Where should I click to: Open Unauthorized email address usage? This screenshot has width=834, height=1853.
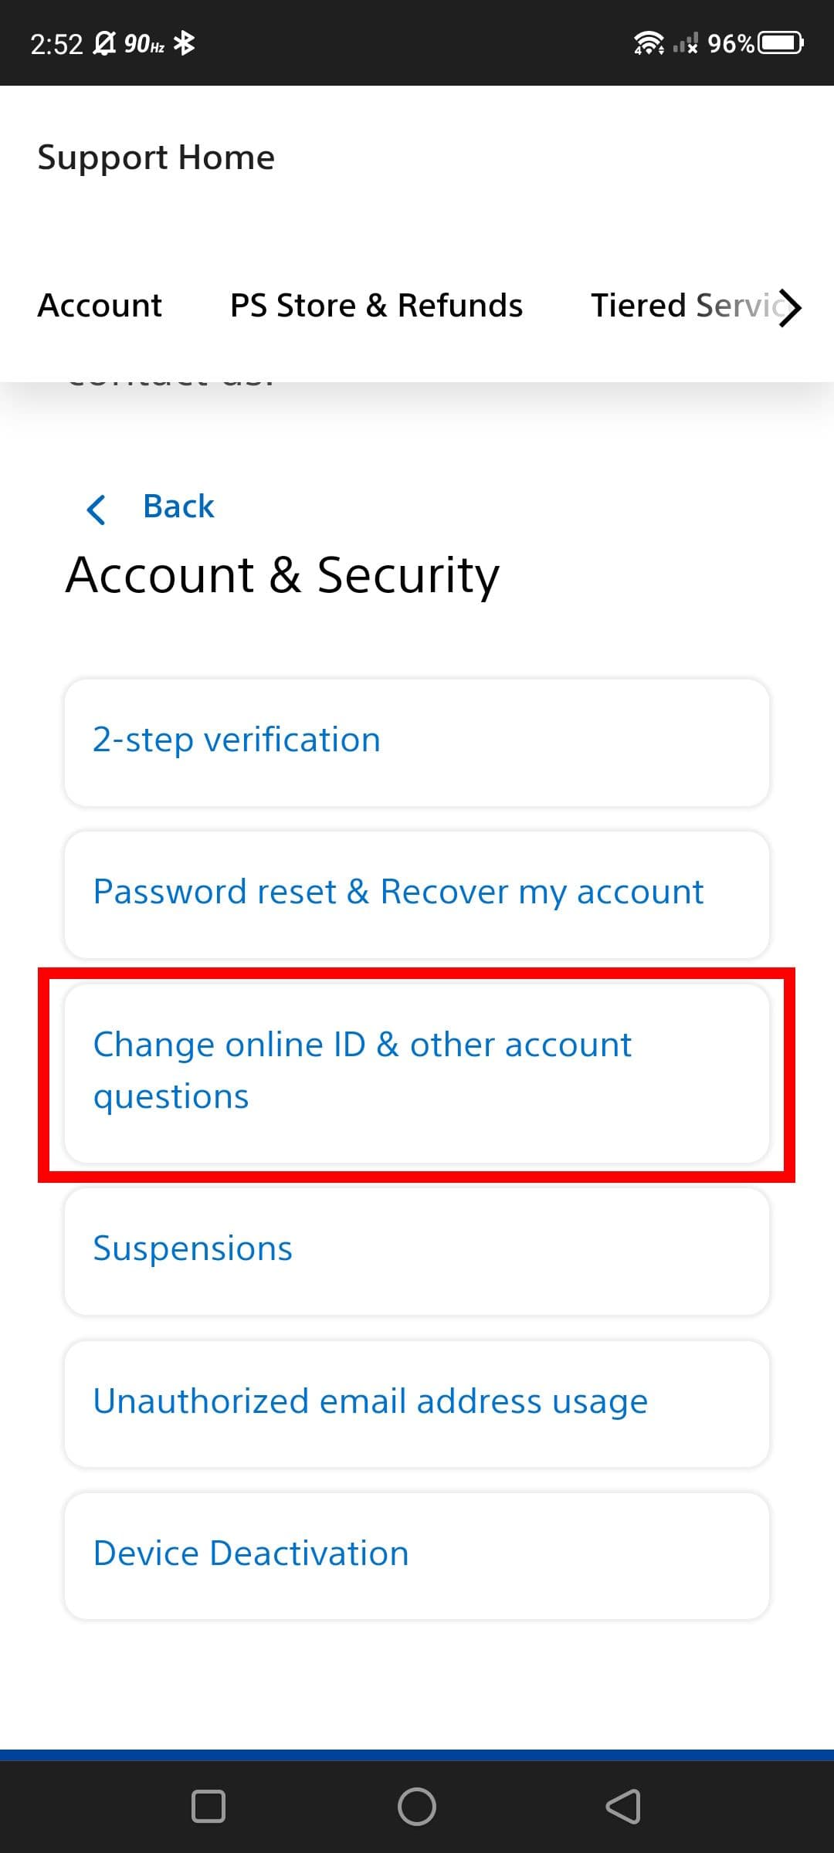[416, 1403]
